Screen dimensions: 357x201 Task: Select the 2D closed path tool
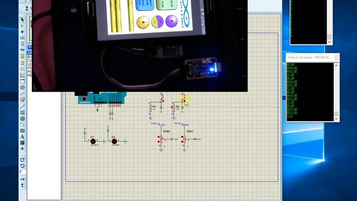point(22,131)
